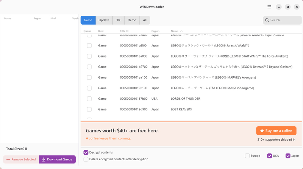Click the Kind header in queue panel

(x=53, y=19)
